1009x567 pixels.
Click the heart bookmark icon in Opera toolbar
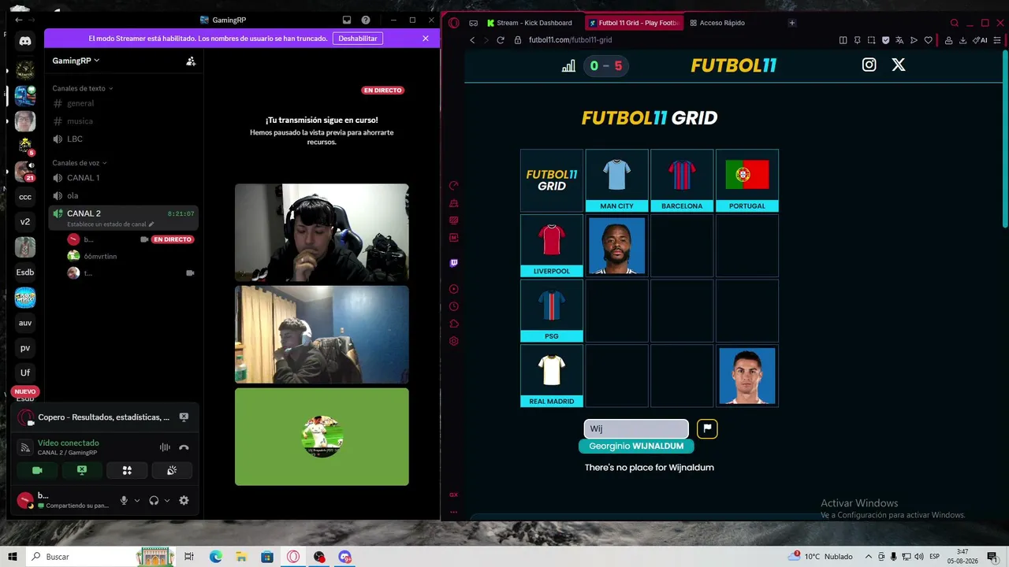tap(929, 40)
